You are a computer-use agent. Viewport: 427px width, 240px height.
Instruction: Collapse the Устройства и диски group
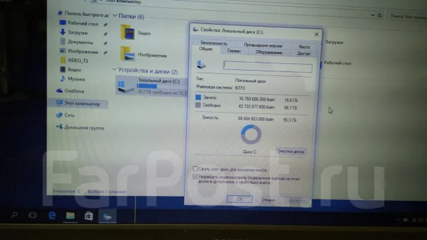coord(115,69)
